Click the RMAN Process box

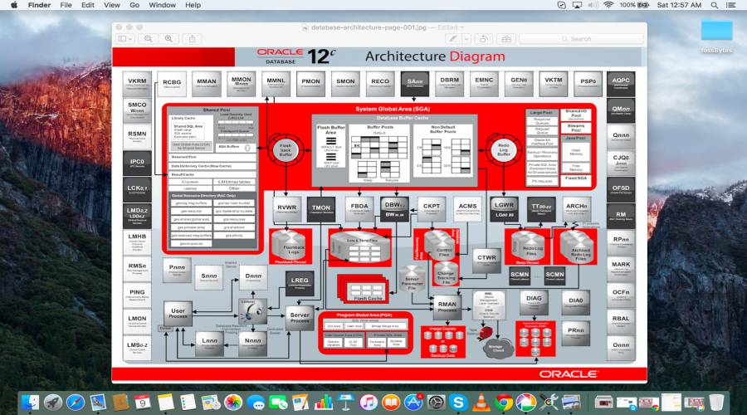coord(447,307)
